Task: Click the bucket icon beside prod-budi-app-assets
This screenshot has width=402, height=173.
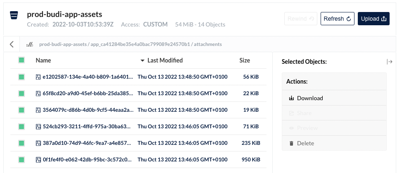Action: point(14,15)
